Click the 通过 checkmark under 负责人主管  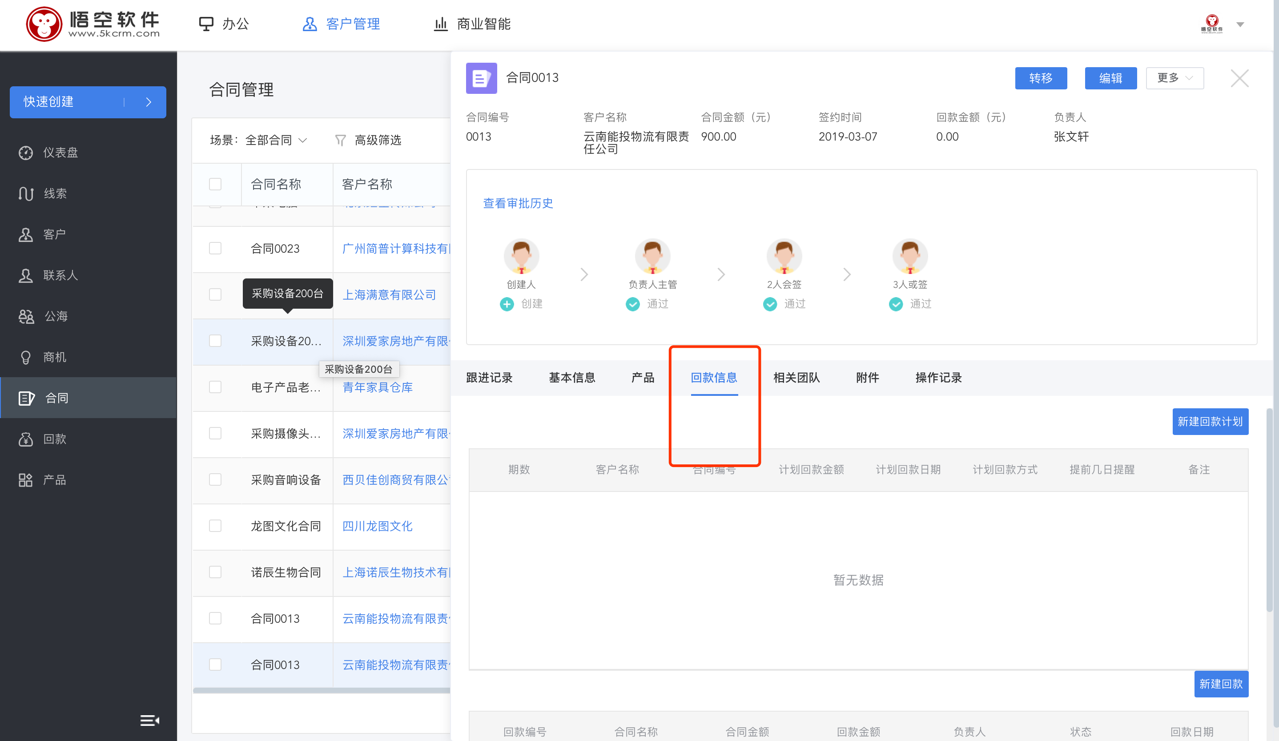coord(632,304)
